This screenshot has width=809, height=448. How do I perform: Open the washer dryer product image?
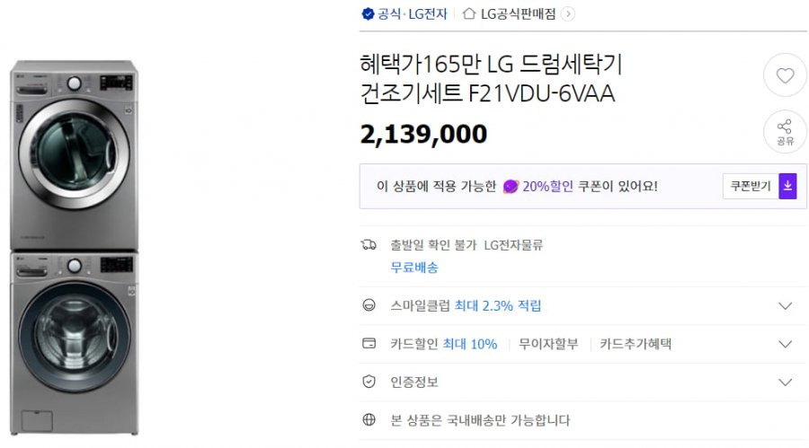tap(75, 248)
